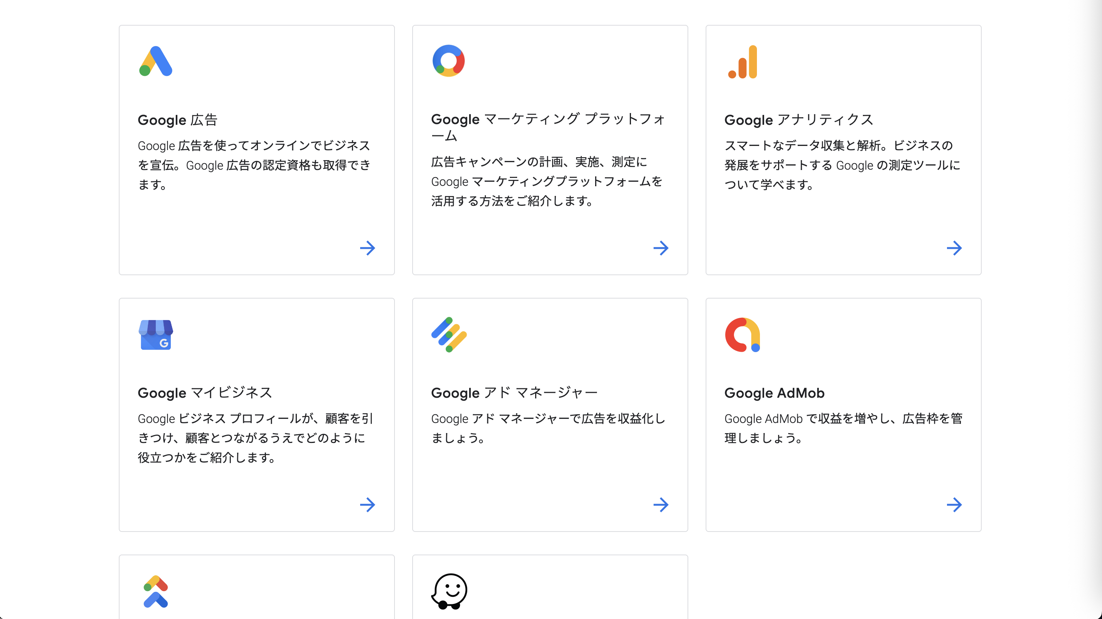This screenshot has width=1102, height=619.
Task: Click the Google Ad Manager logo icon
Action: (449, 335)
